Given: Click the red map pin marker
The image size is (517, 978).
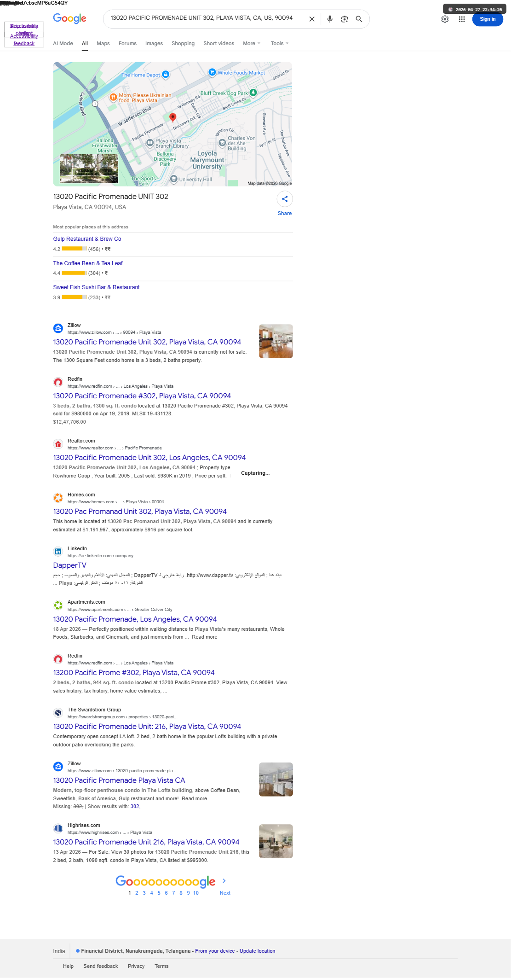Looking at the screenshot, I should 173,117.
